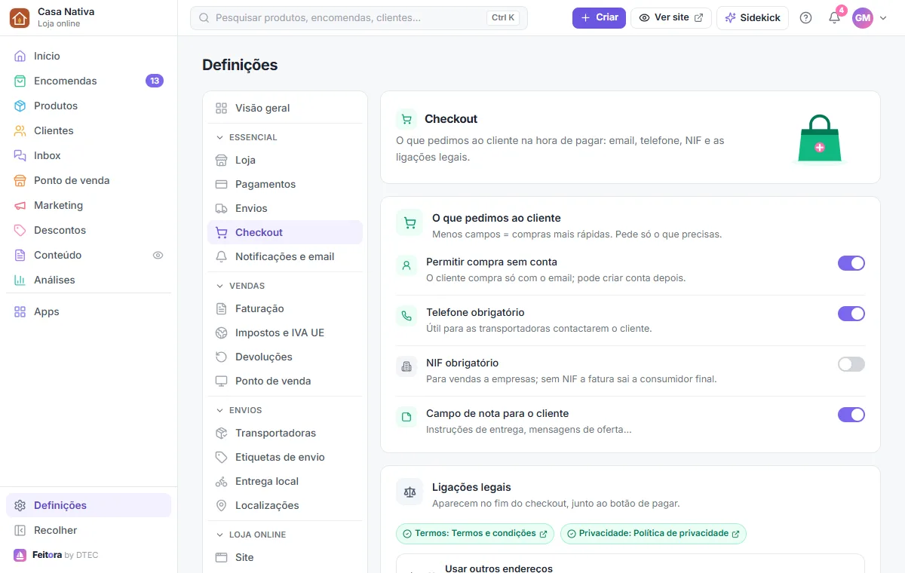
Task: Click Recolher in sidebar
Action: click(x=89, y=530)
